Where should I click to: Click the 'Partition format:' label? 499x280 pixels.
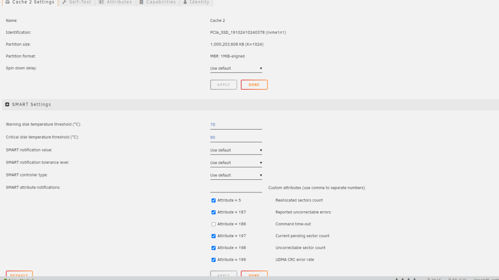click(x=20, y=56)
